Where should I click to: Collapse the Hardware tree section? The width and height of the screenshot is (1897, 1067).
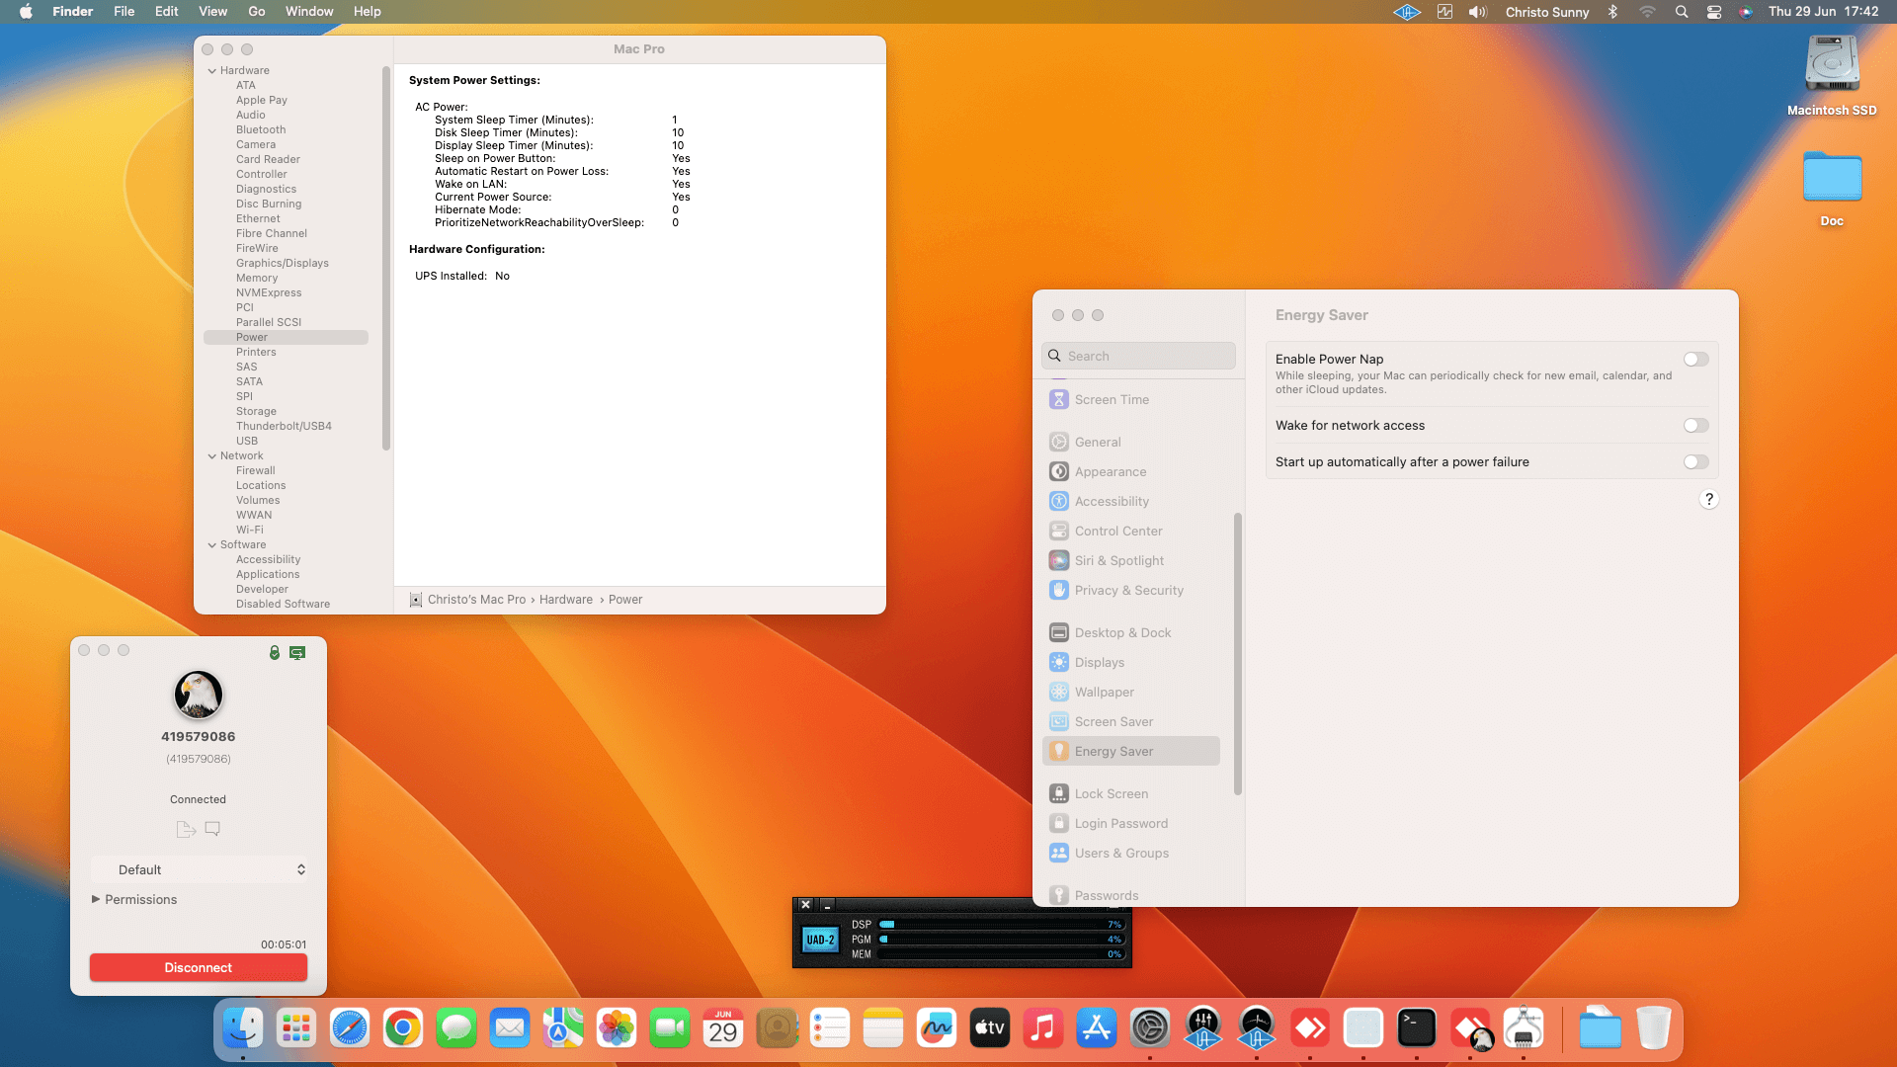(211, 71)
